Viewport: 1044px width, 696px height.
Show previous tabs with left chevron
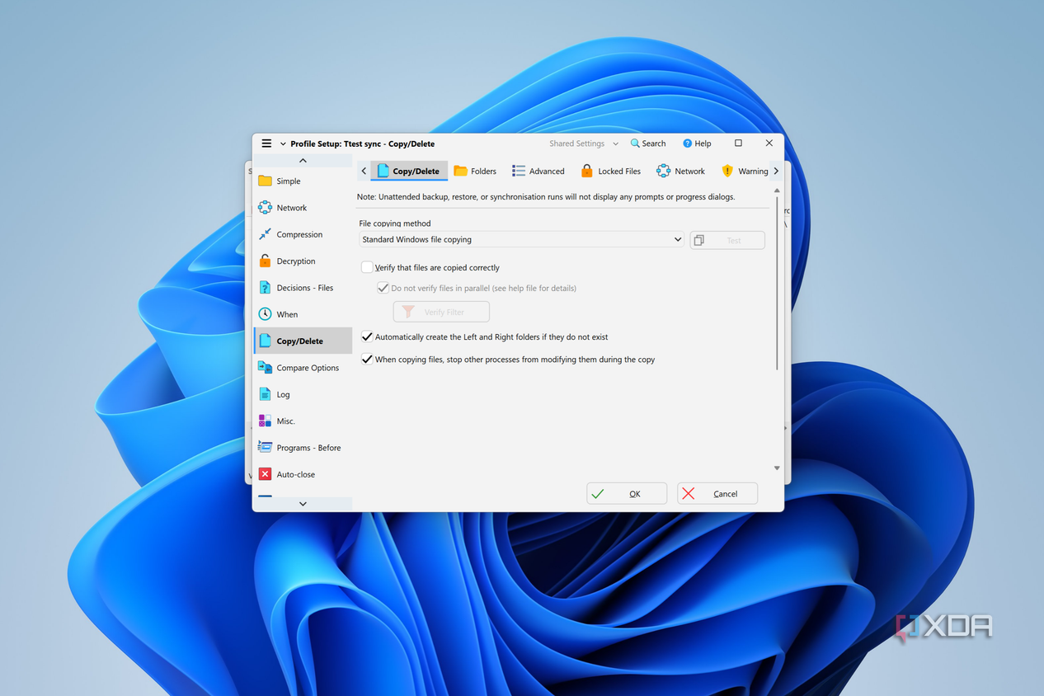364,171
